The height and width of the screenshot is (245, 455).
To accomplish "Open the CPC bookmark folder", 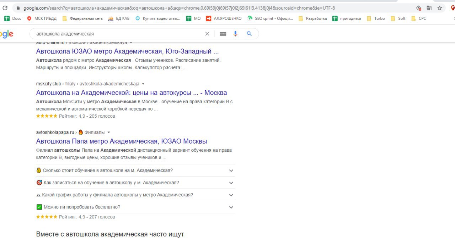I will tap(418, 18).
